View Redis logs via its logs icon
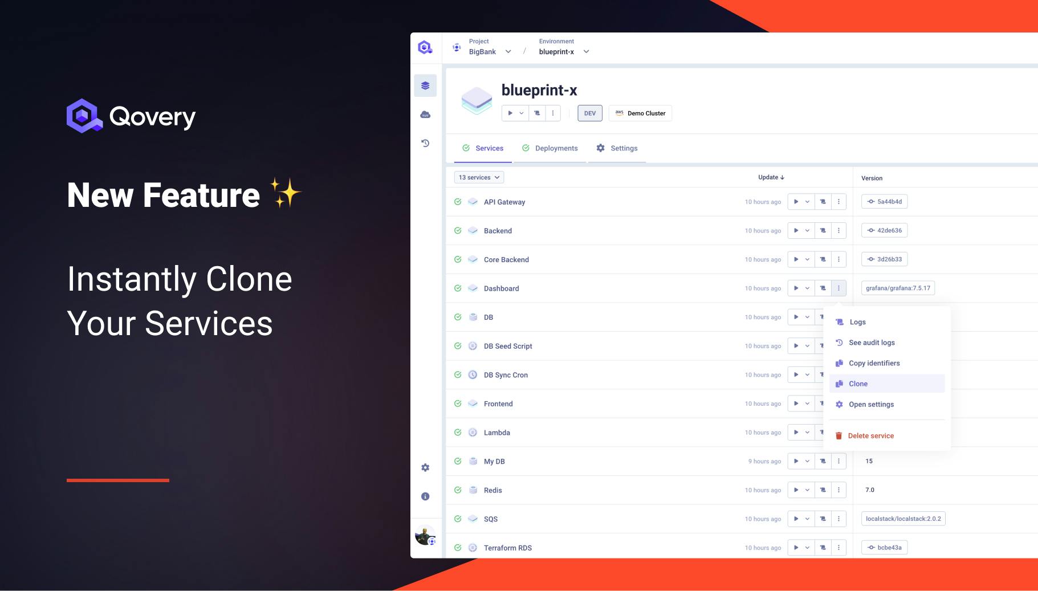 [823, 490]
